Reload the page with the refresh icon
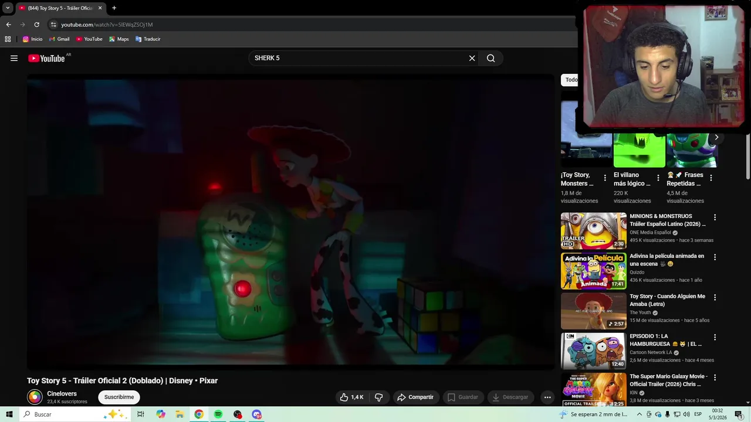This screenshot has width=751, height=422. 36,25
